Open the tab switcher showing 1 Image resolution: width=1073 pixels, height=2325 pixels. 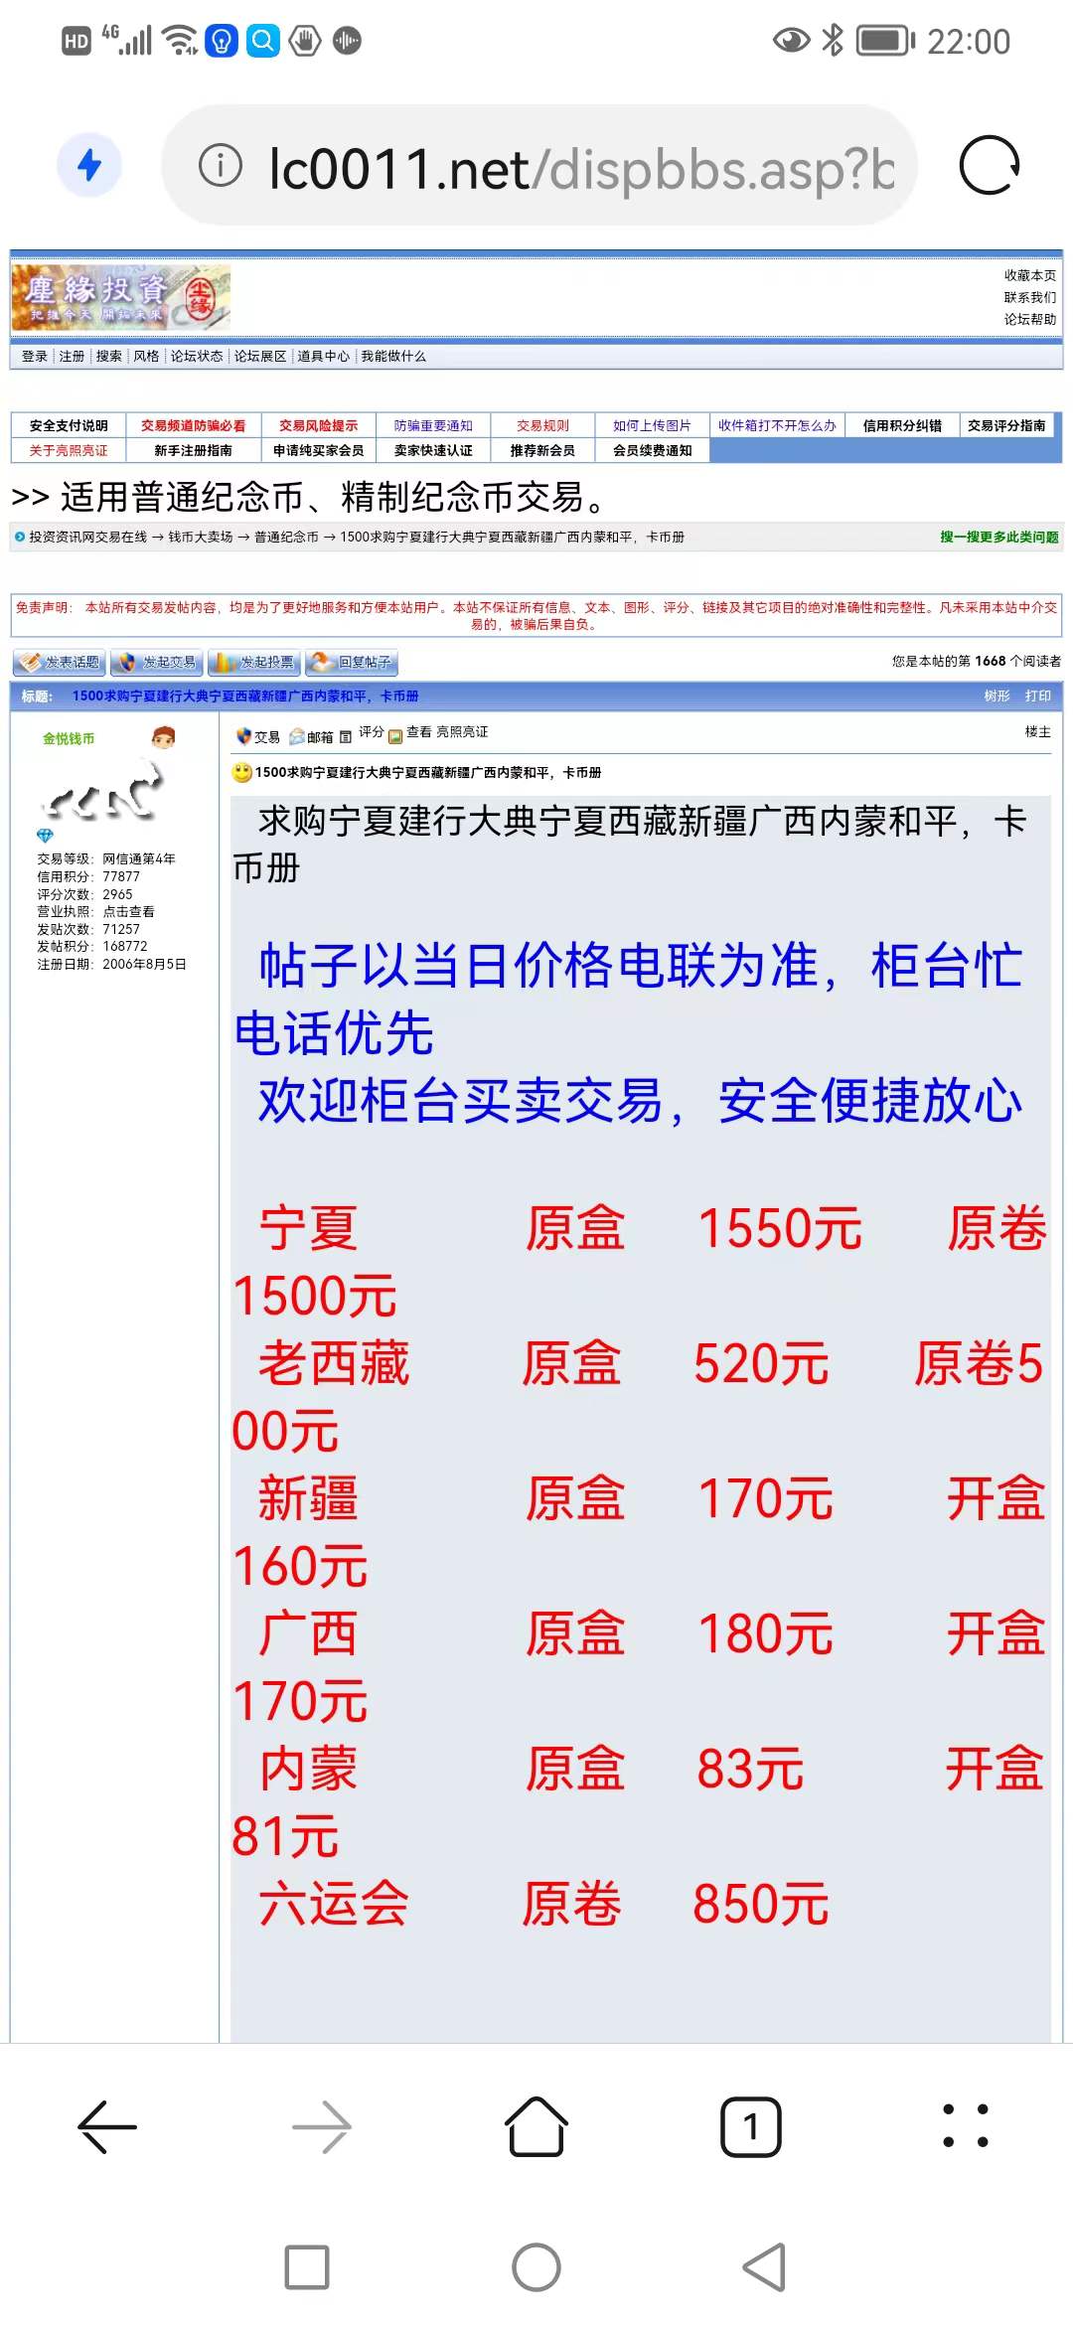pos(751,2127)
